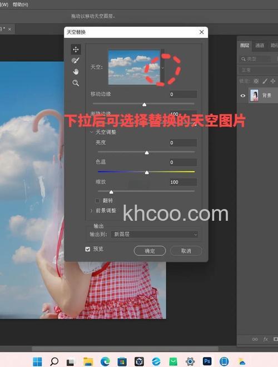Toggle the 翻转 flip checkbox
The image size is (278, 367).
click(97, 201)
